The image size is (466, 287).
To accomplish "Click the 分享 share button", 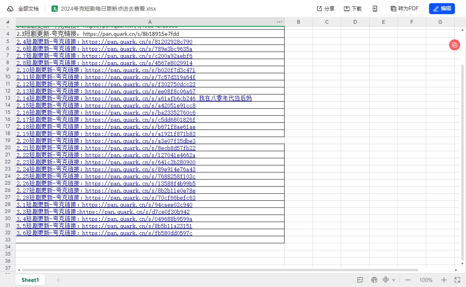I will (x=326, y=9).
